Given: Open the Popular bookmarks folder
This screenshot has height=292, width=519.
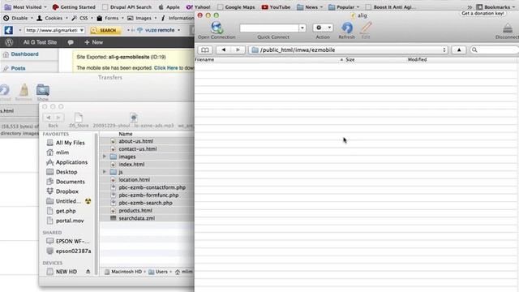Looking at the screenshot, I should tap(344, 7).
